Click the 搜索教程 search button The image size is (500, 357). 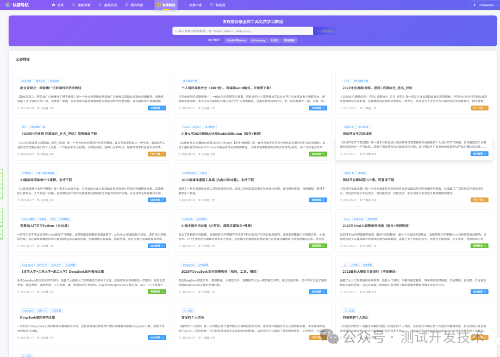(325, 31)
